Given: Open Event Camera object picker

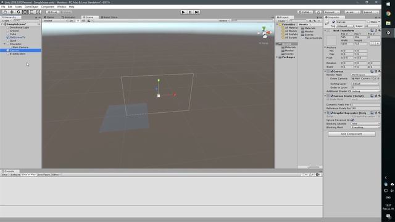Looking at the screenshot, I should pos(378,78).
